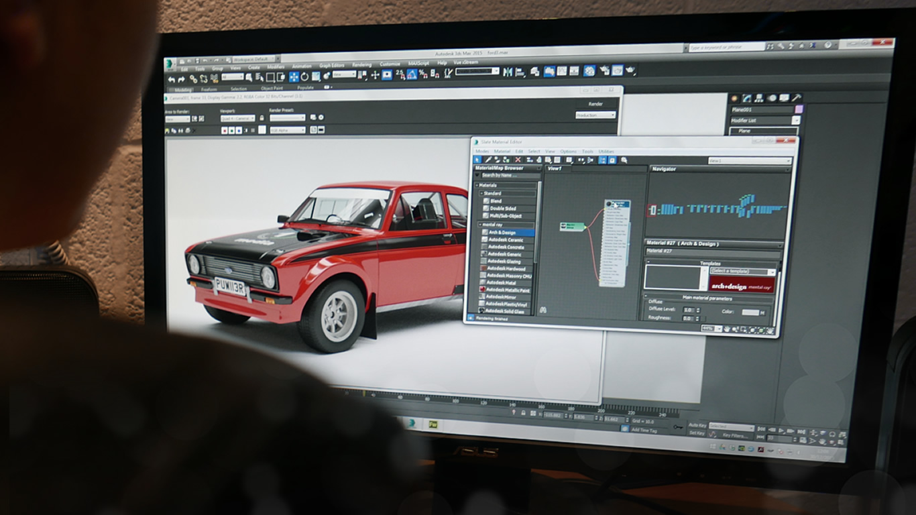Image resolution: width=916 pixels, height=515 pixels.
Task: Click Add Time Tag
Action: pyautogui.click(x=644, y=430)
